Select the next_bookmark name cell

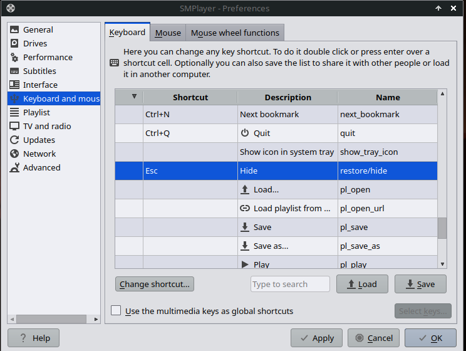tap(388, 114)
